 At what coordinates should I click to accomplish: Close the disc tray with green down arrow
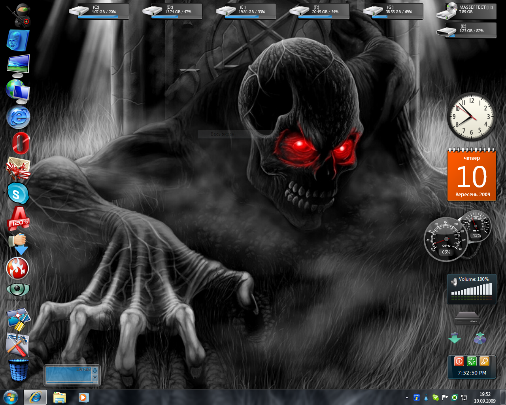point(455,338)
